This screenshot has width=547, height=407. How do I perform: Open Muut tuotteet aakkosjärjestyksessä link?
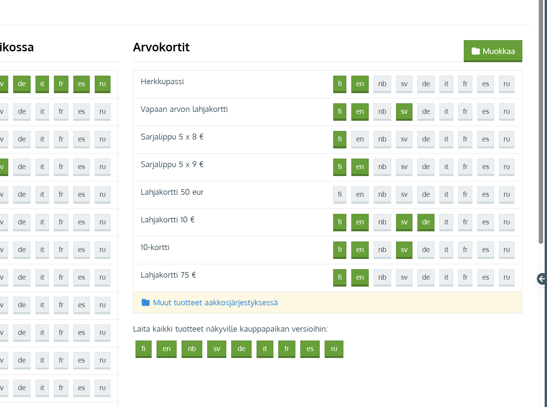click(215, 302)
